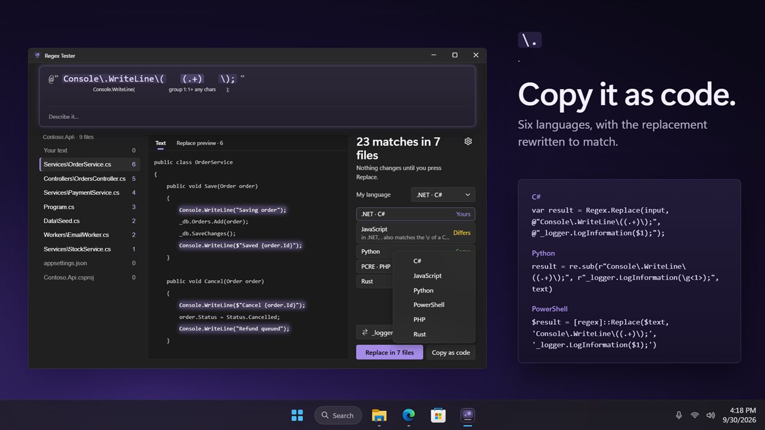The width and height of the screenshot is (765, 430).
Task: Click the Replace in 7 files button
Action: pos(390,352)
